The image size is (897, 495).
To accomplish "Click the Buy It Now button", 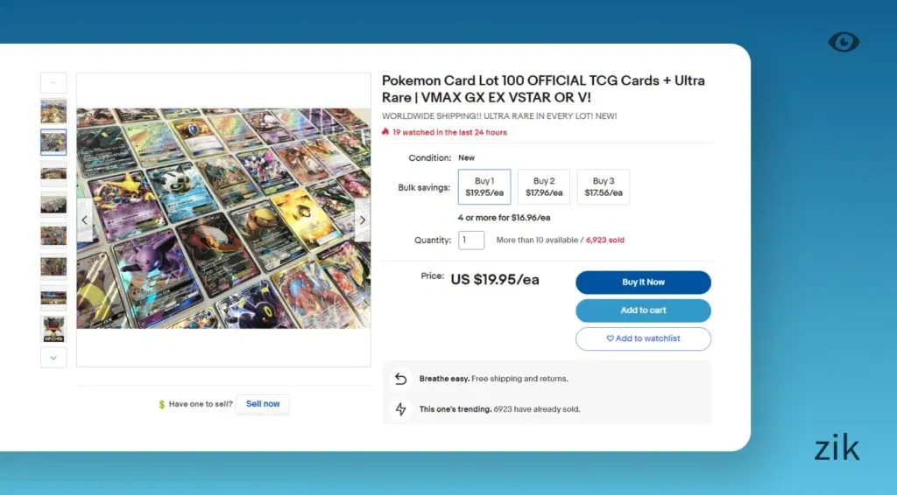I will click(644, 282).
